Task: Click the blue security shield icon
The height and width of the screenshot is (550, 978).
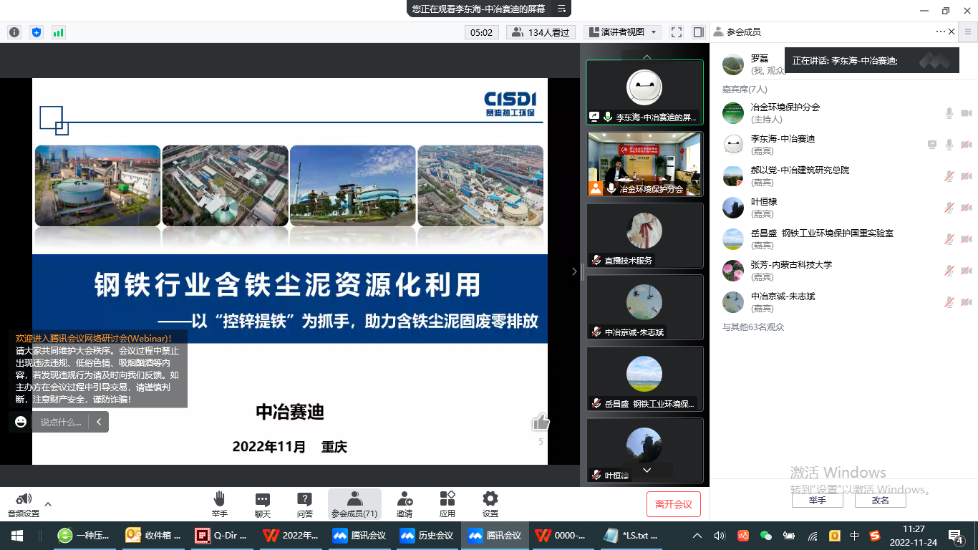Action: tap(37, 32)
